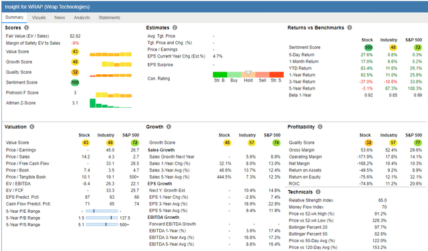
Task: Go to the Statements tab
Action: click(109, 17)
